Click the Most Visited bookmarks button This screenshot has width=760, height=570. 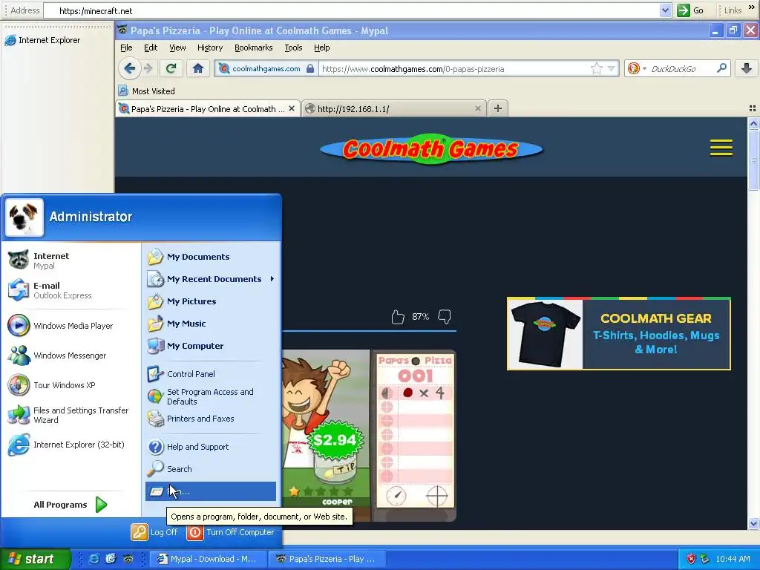(x=146, y=91)
